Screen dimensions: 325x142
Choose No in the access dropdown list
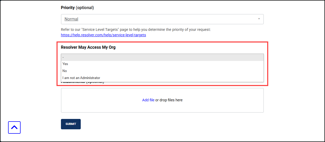pyautogui.click(x=162, y=71)
